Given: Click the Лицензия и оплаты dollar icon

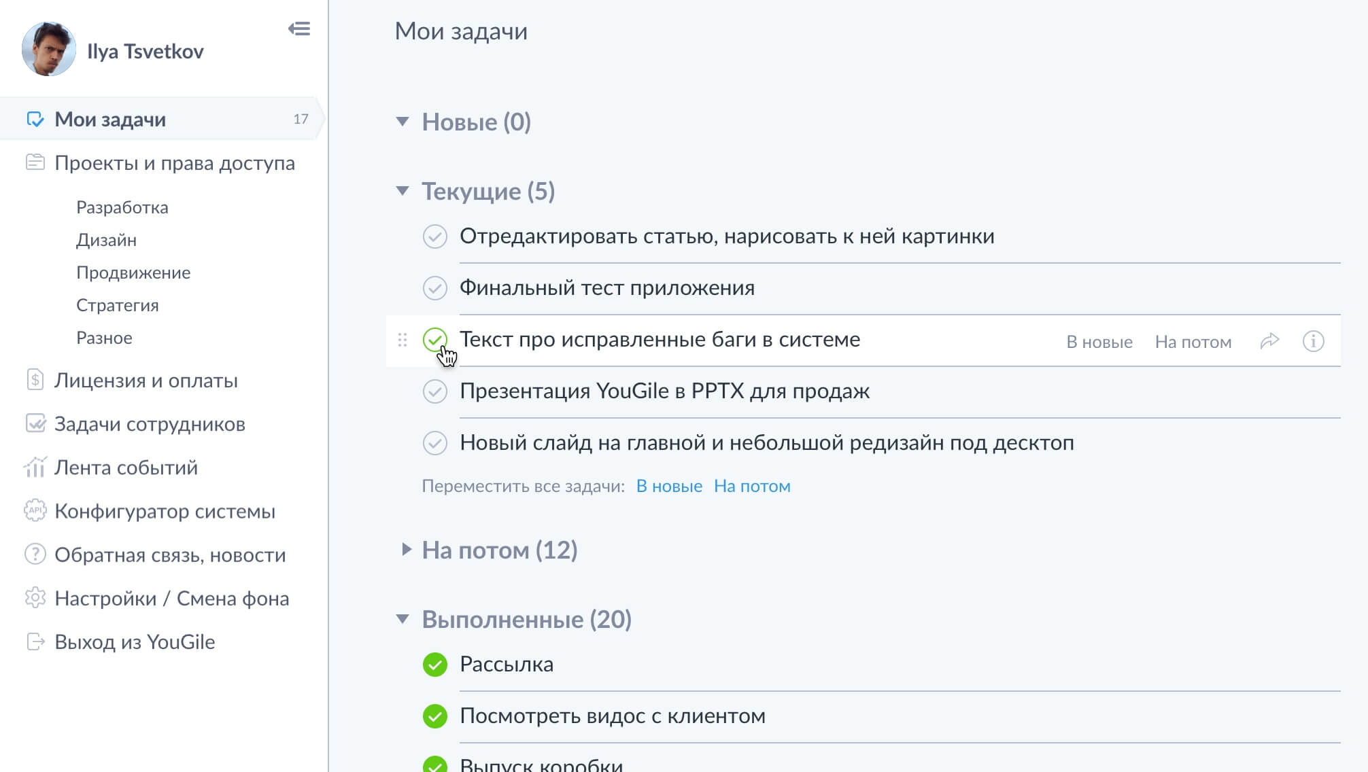Looking at the screenshot, I should coord(36,381).
